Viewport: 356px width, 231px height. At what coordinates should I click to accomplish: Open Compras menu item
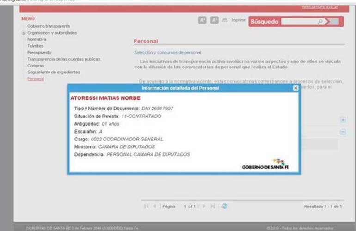[x=36, y=66]
